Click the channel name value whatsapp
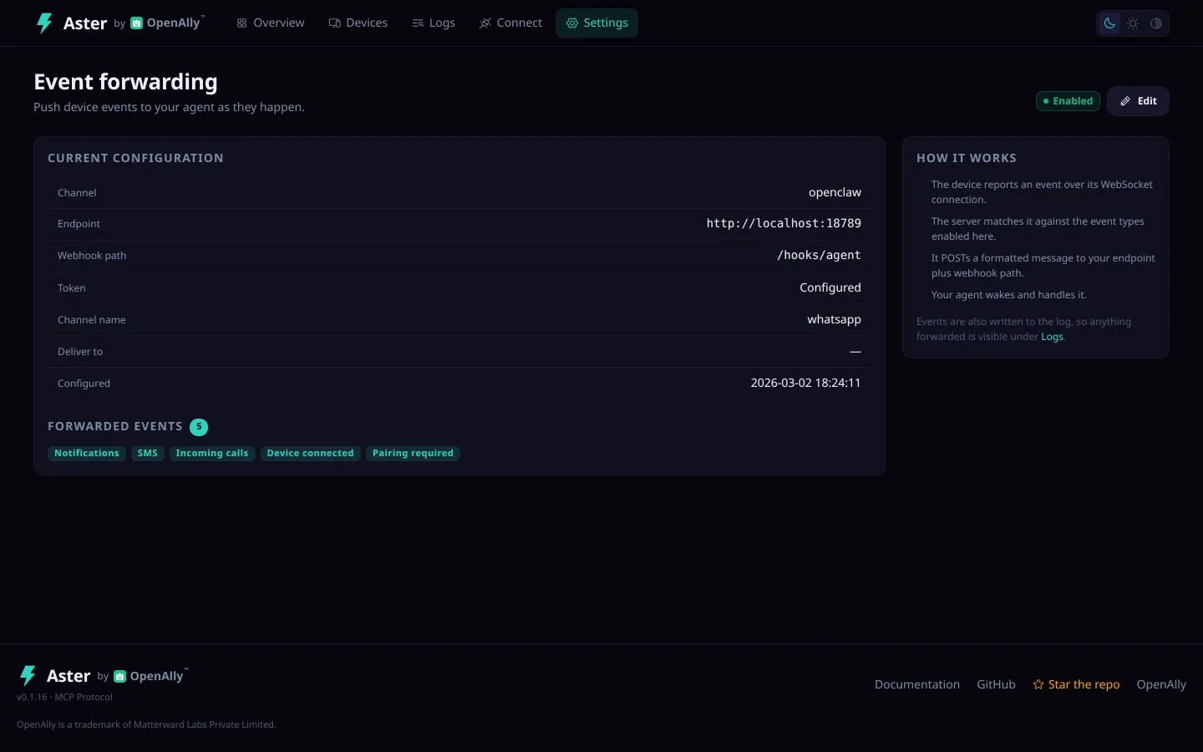Screen dimensions: 1203x752 (x=834, y=320)
